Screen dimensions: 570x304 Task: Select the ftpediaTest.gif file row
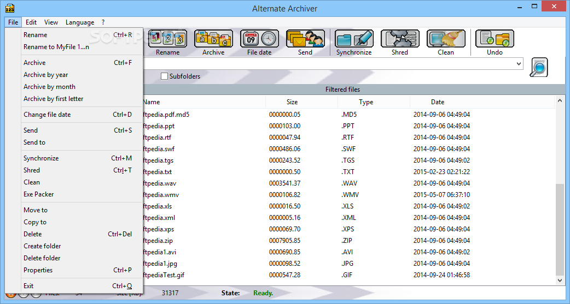[x=349, y=275]
